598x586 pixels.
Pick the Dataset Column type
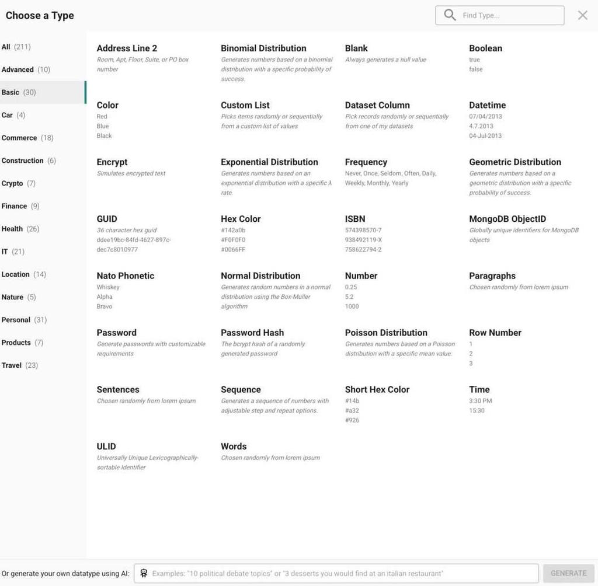[x=377, y=105]
